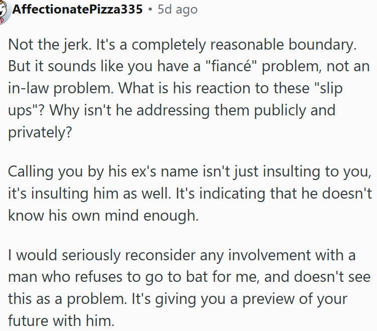
Task: Click the phrase "in-law problem"
Action: [59, 89]
